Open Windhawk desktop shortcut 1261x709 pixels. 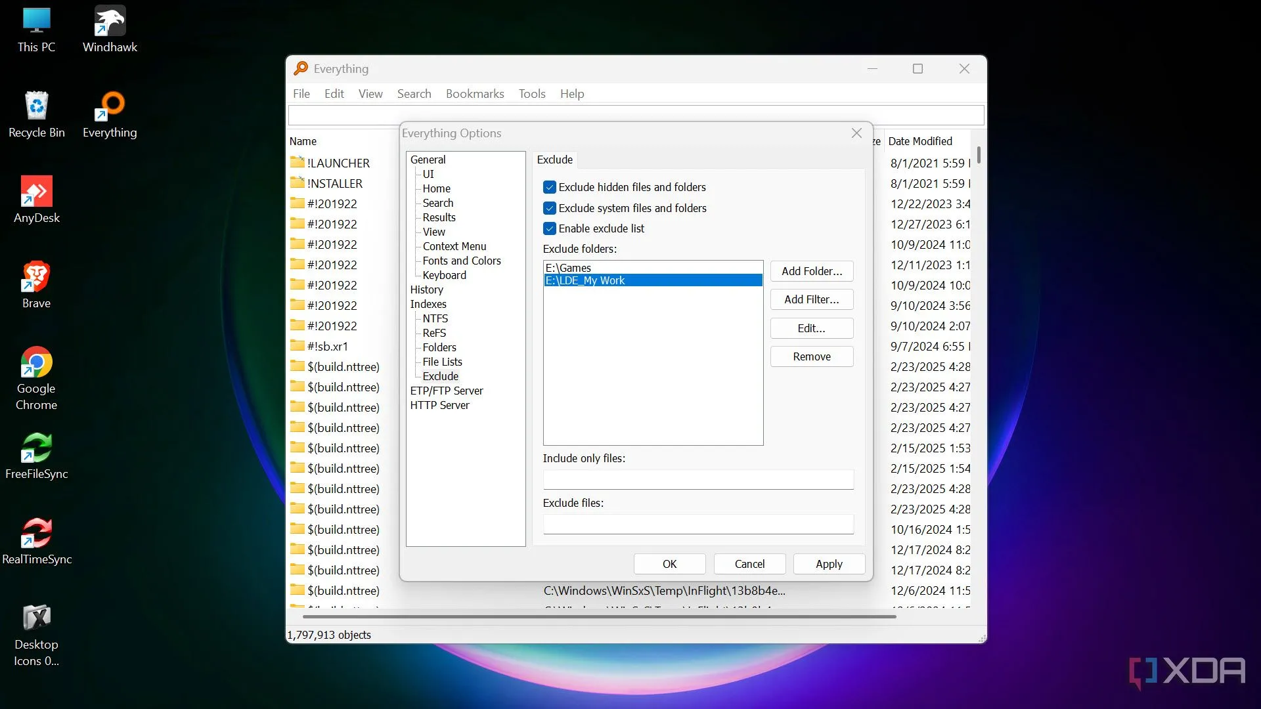[x=110, y=30]
